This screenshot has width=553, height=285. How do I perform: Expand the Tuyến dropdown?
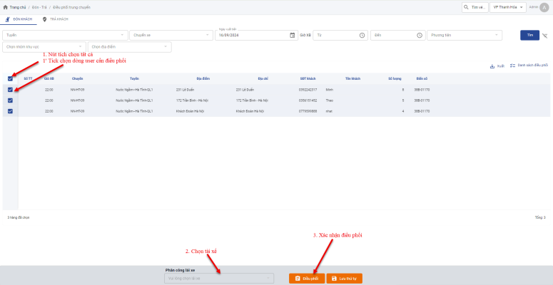64,35
